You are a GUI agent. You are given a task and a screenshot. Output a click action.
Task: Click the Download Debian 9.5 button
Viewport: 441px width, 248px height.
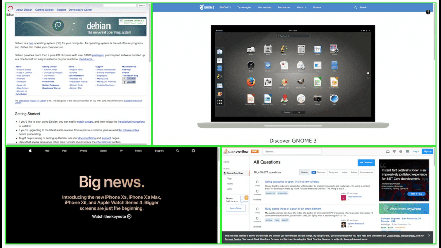[132, 22]
